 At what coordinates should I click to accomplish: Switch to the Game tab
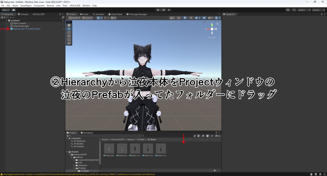click(x=84, y=14)
